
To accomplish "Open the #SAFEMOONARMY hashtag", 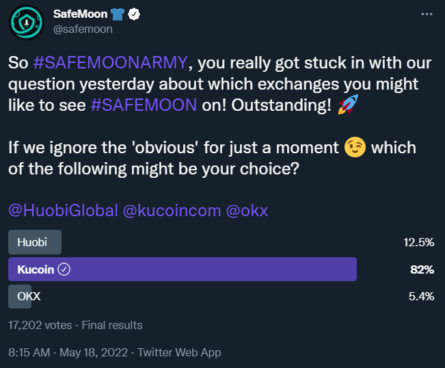I will (111, 62).
